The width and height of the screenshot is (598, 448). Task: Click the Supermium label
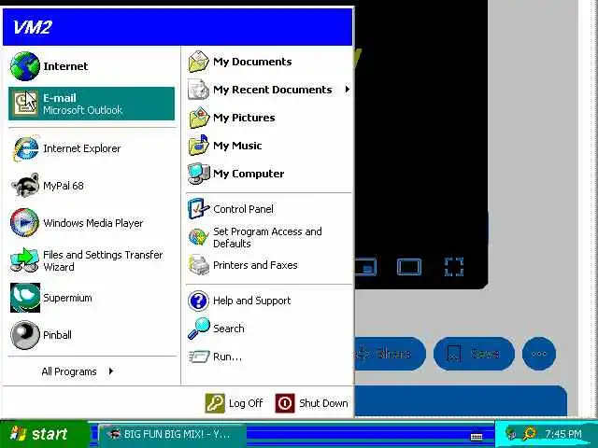pyautogui.click(x=67, y=298)
